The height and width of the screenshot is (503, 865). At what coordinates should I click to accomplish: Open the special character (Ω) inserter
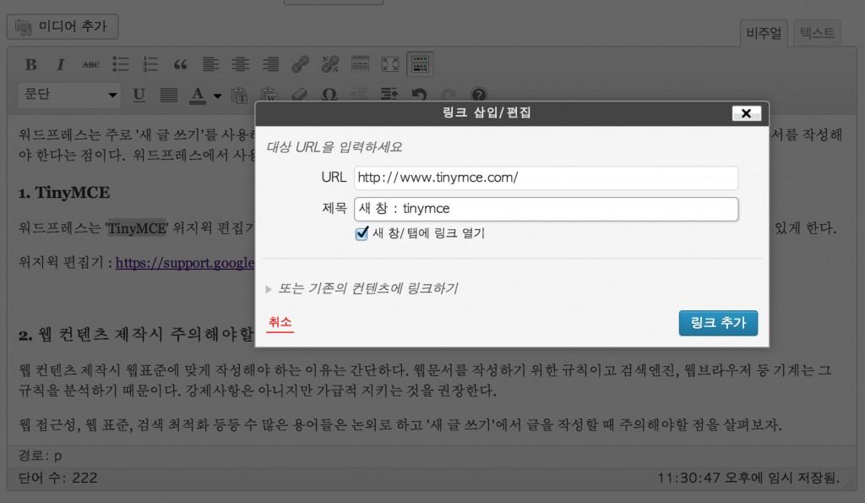tap(330, 95)
